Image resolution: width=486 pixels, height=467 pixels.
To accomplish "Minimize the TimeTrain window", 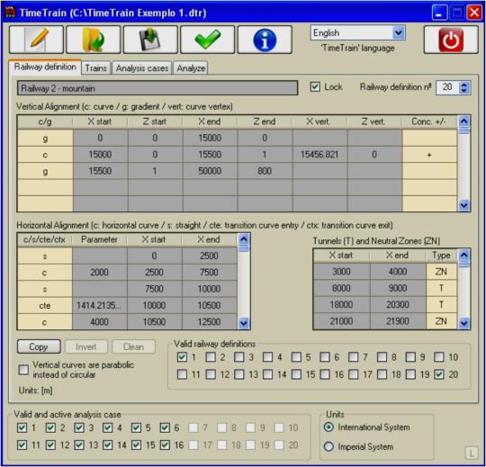I will pos(440,13).
